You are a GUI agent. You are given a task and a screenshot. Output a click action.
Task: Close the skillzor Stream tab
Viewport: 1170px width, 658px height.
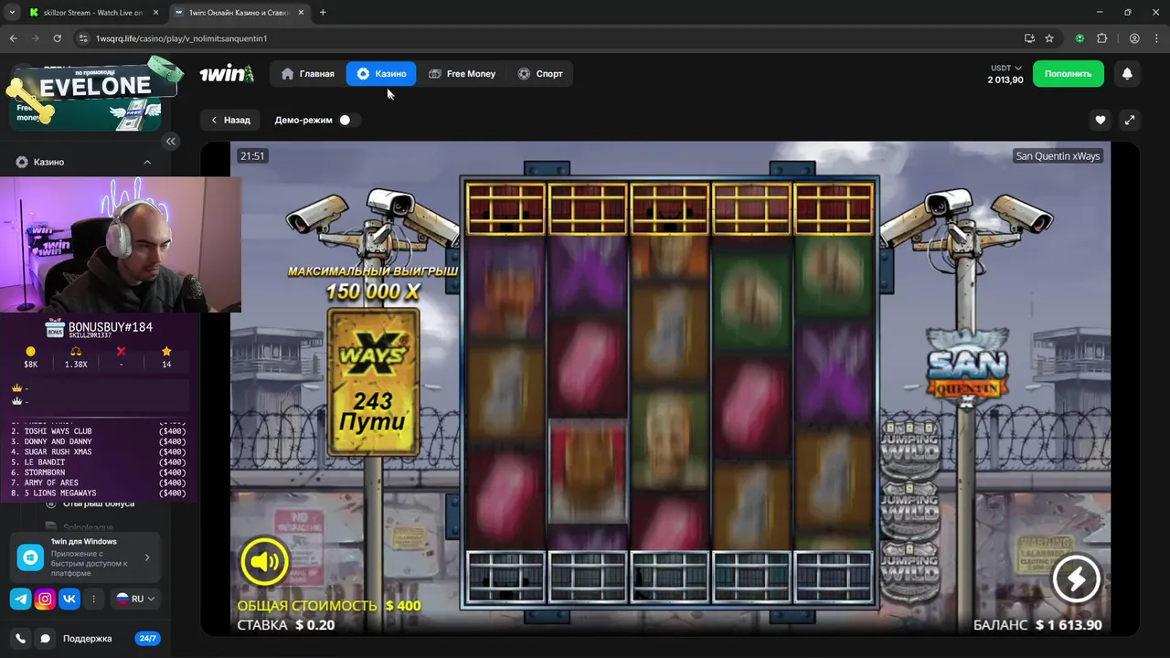point(154,13)
